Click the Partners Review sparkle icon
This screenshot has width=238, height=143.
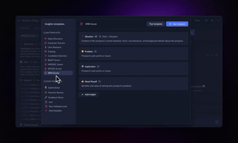tap(46, 93)
